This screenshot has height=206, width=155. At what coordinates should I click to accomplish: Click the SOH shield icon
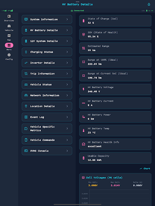pyautogui.click(x=84, y=35)
